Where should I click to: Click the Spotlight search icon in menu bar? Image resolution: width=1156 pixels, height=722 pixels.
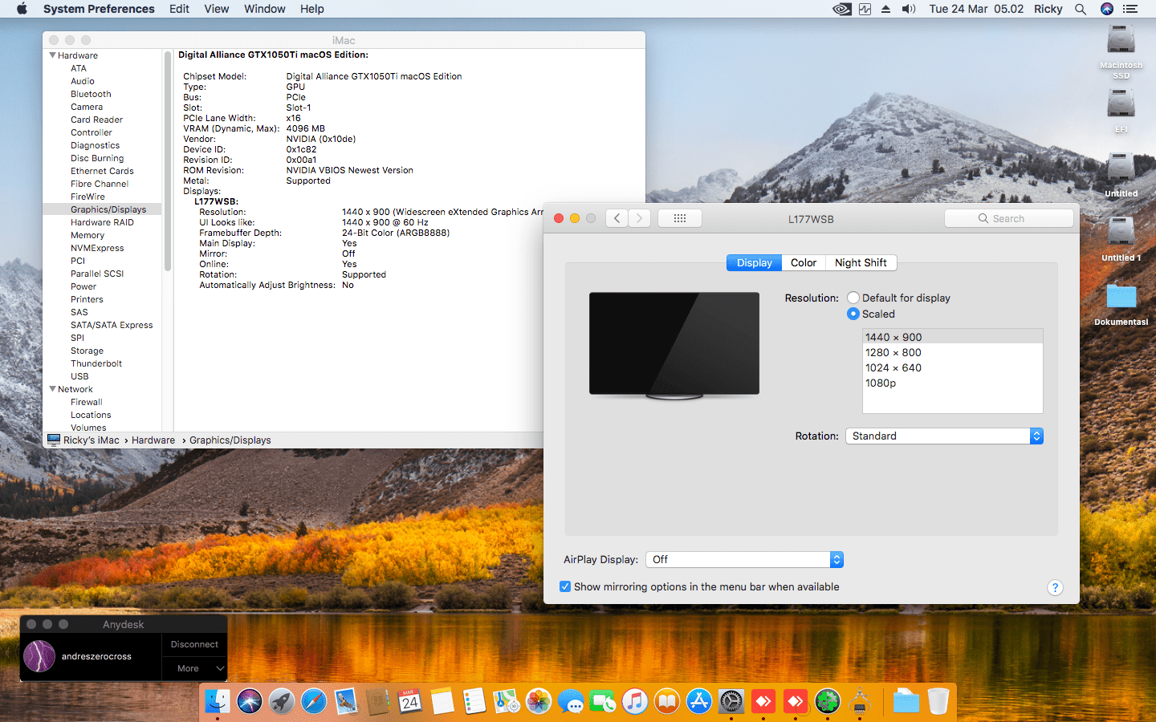click(1081, 9)
